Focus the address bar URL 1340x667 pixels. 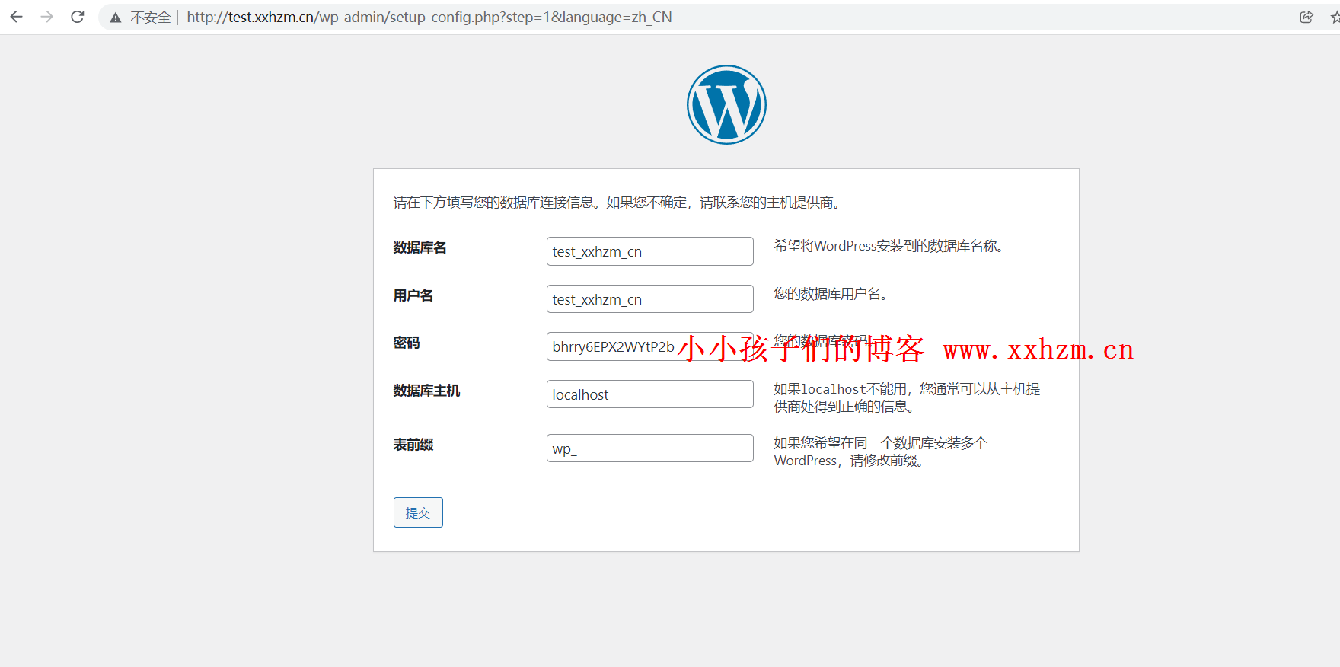[x=429, y=17]
